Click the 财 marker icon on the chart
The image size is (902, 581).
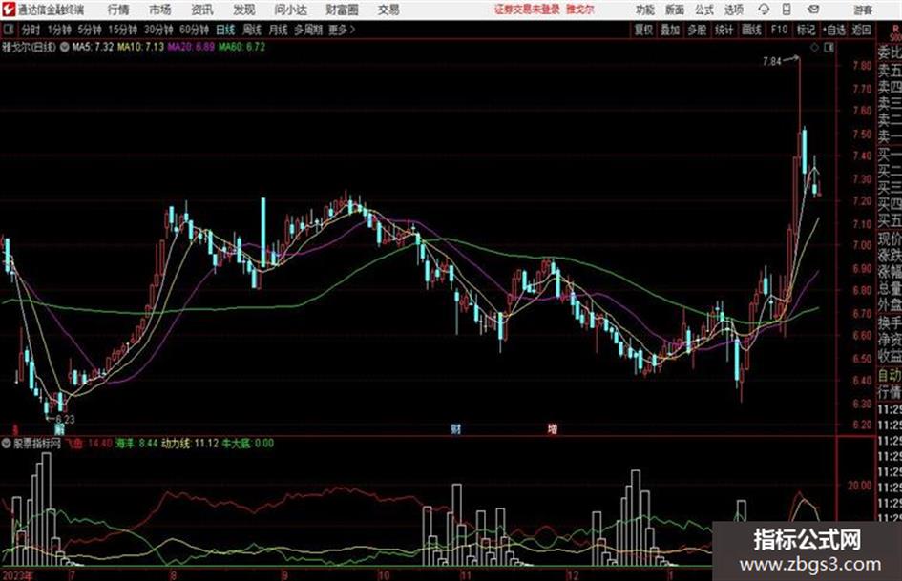click(455, 428)
